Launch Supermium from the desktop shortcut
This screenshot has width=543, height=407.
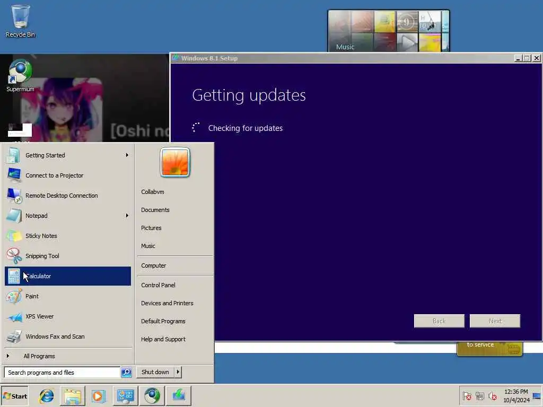coord(20,75)
